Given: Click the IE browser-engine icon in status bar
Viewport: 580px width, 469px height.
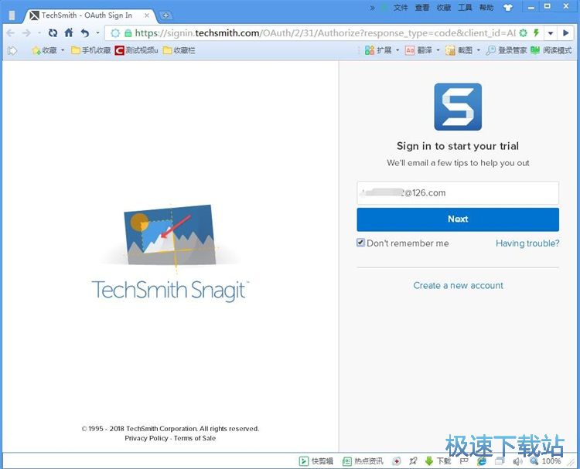Looking at the screenshot, I should [482, 461].
